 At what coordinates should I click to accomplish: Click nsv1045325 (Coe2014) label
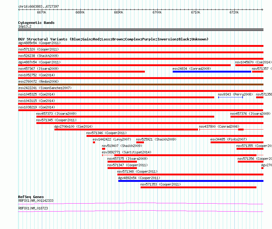pos(37,94)
